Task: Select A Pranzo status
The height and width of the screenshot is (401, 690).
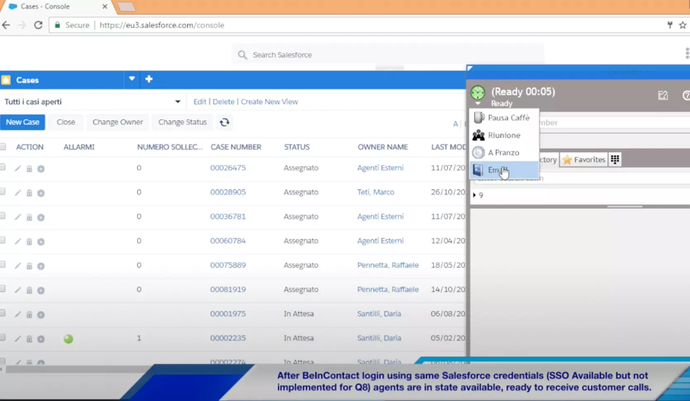Action: [x=504, y=153]
